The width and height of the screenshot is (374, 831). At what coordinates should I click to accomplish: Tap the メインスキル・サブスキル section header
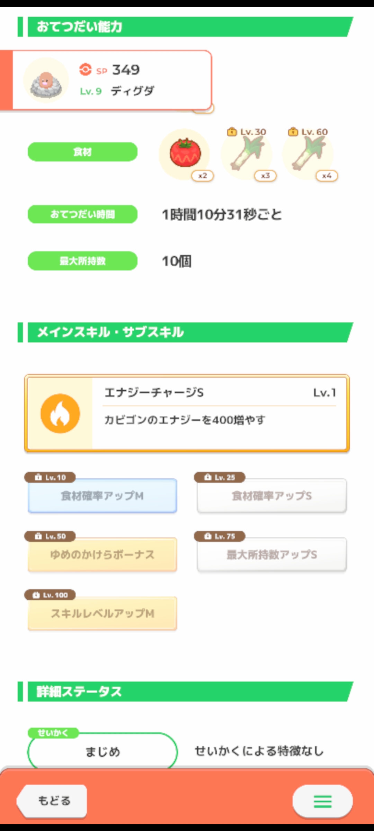pyautogui.click(x=187, y=332)
